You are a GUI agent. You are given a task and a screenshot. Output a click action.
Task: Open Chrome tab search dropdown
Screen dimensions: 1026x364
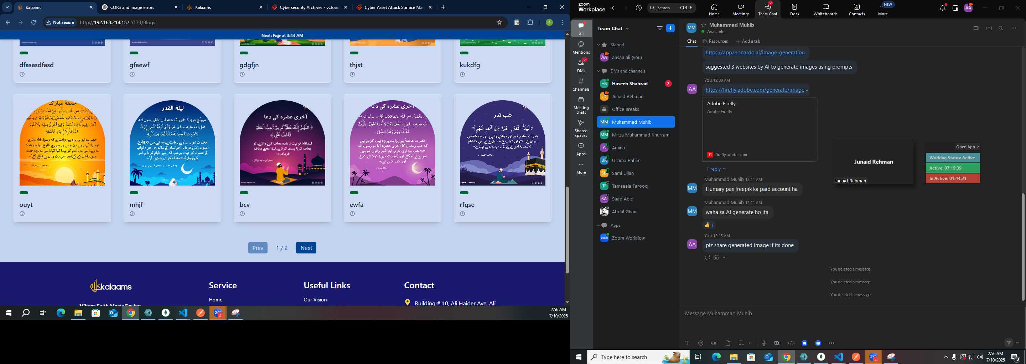(7, 7)
